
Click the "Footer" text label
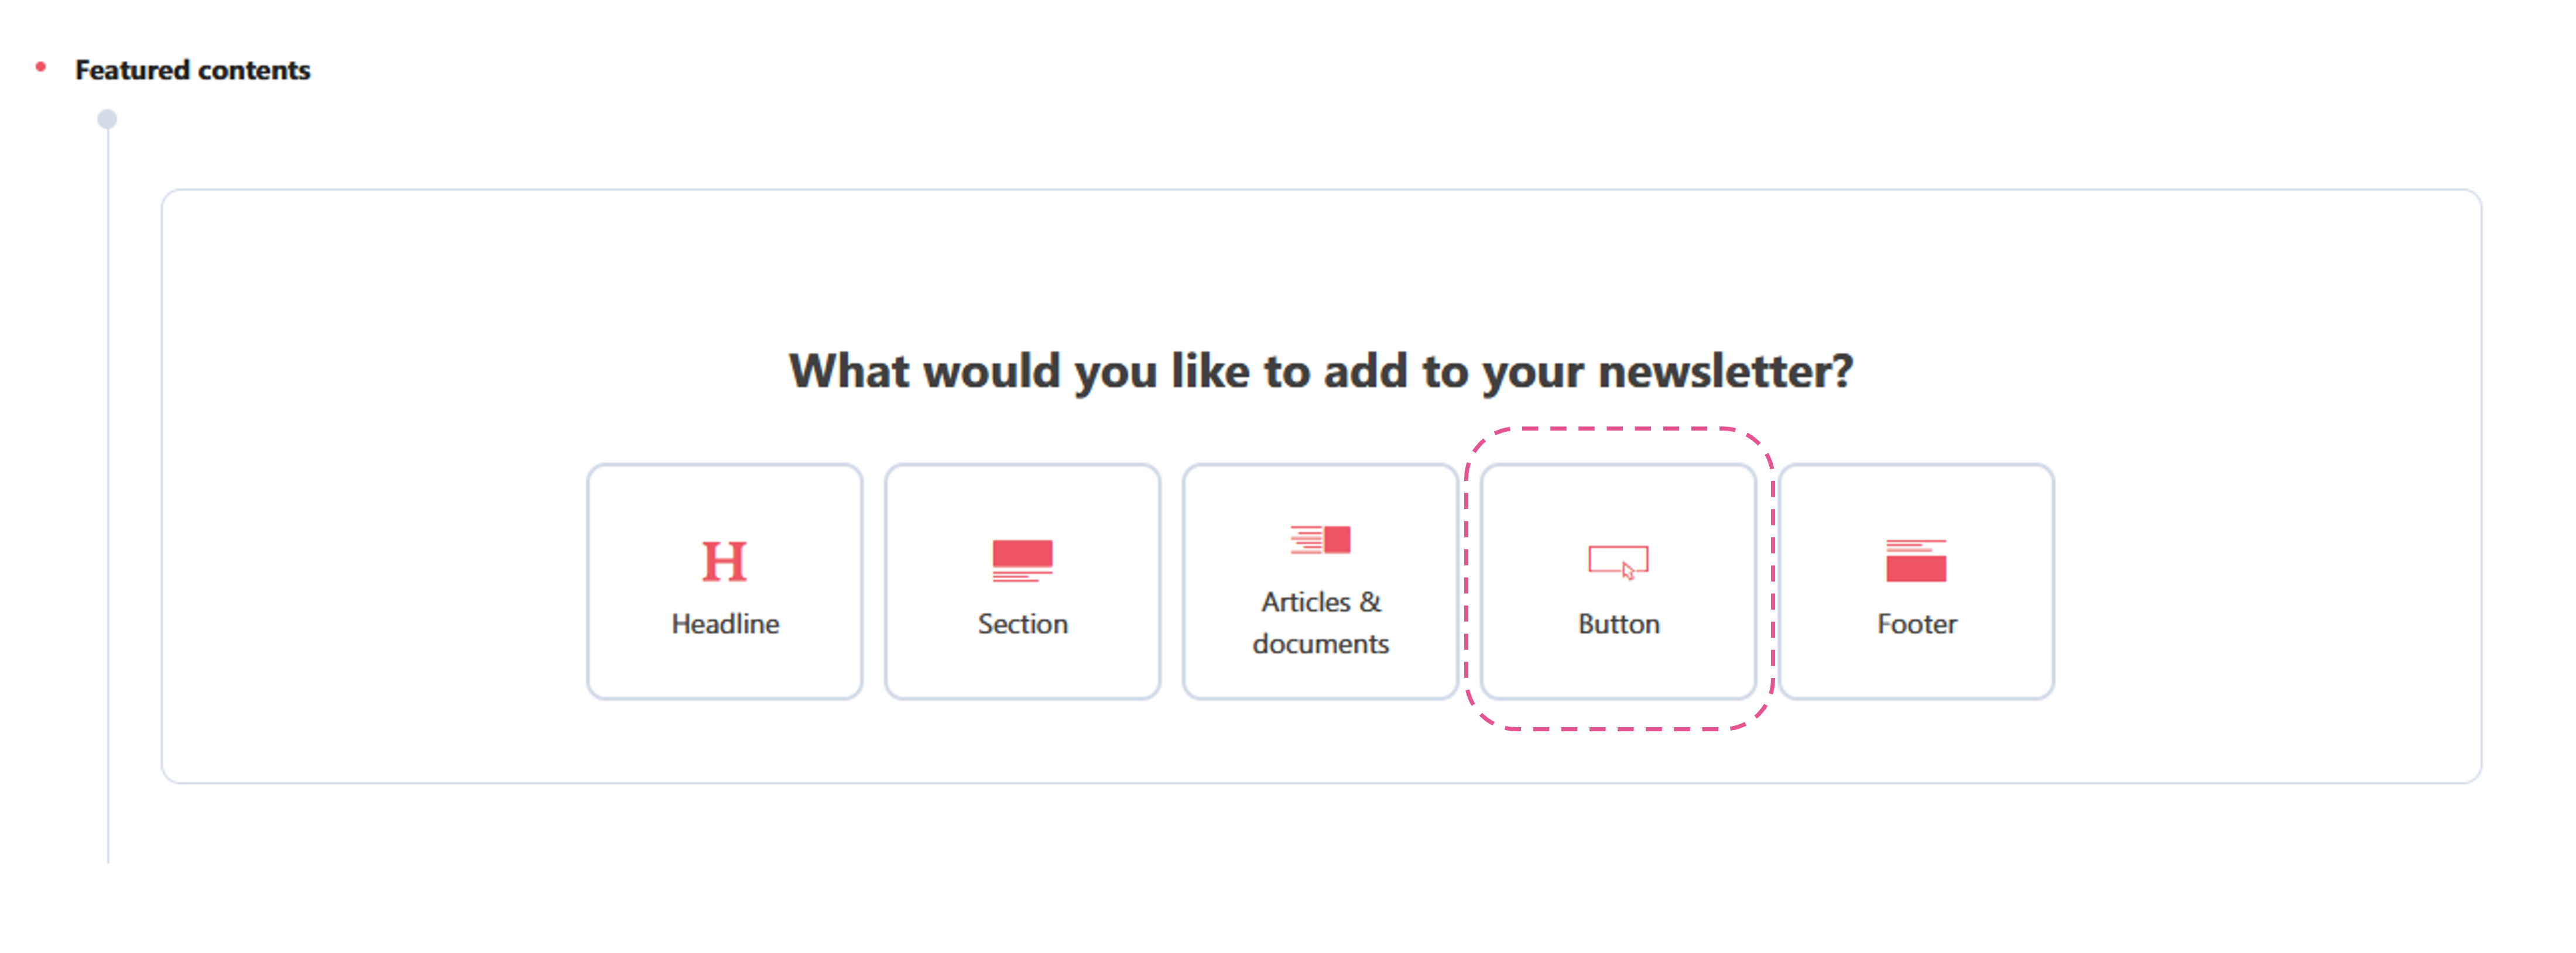pos(1916,624)
